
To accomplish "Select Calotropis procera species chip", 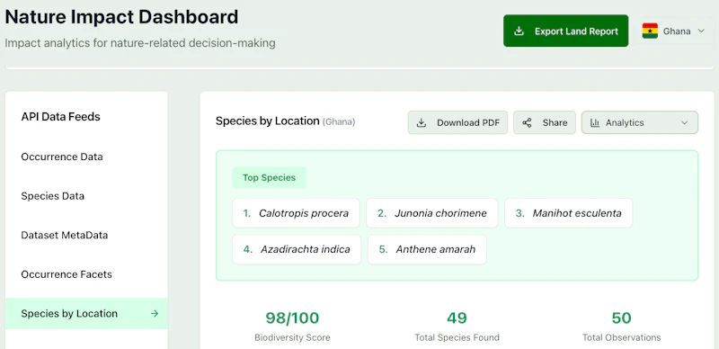I will [296, 213].
